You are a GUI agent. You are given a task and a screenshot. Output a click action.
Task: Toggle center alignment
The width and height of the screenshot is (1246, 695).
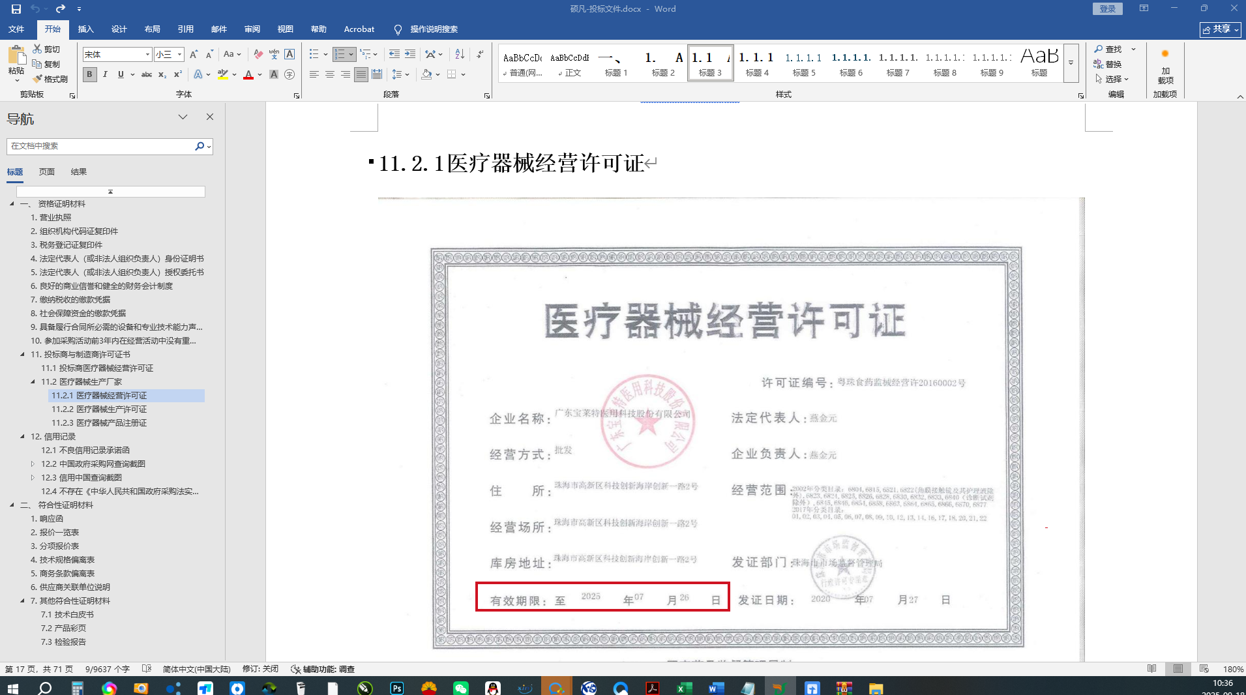coord(330,74)
